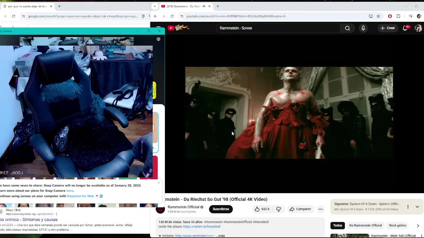The image size is (424, 238).
Task: Show more filter chips with right arrow
Action: point(418,225)
